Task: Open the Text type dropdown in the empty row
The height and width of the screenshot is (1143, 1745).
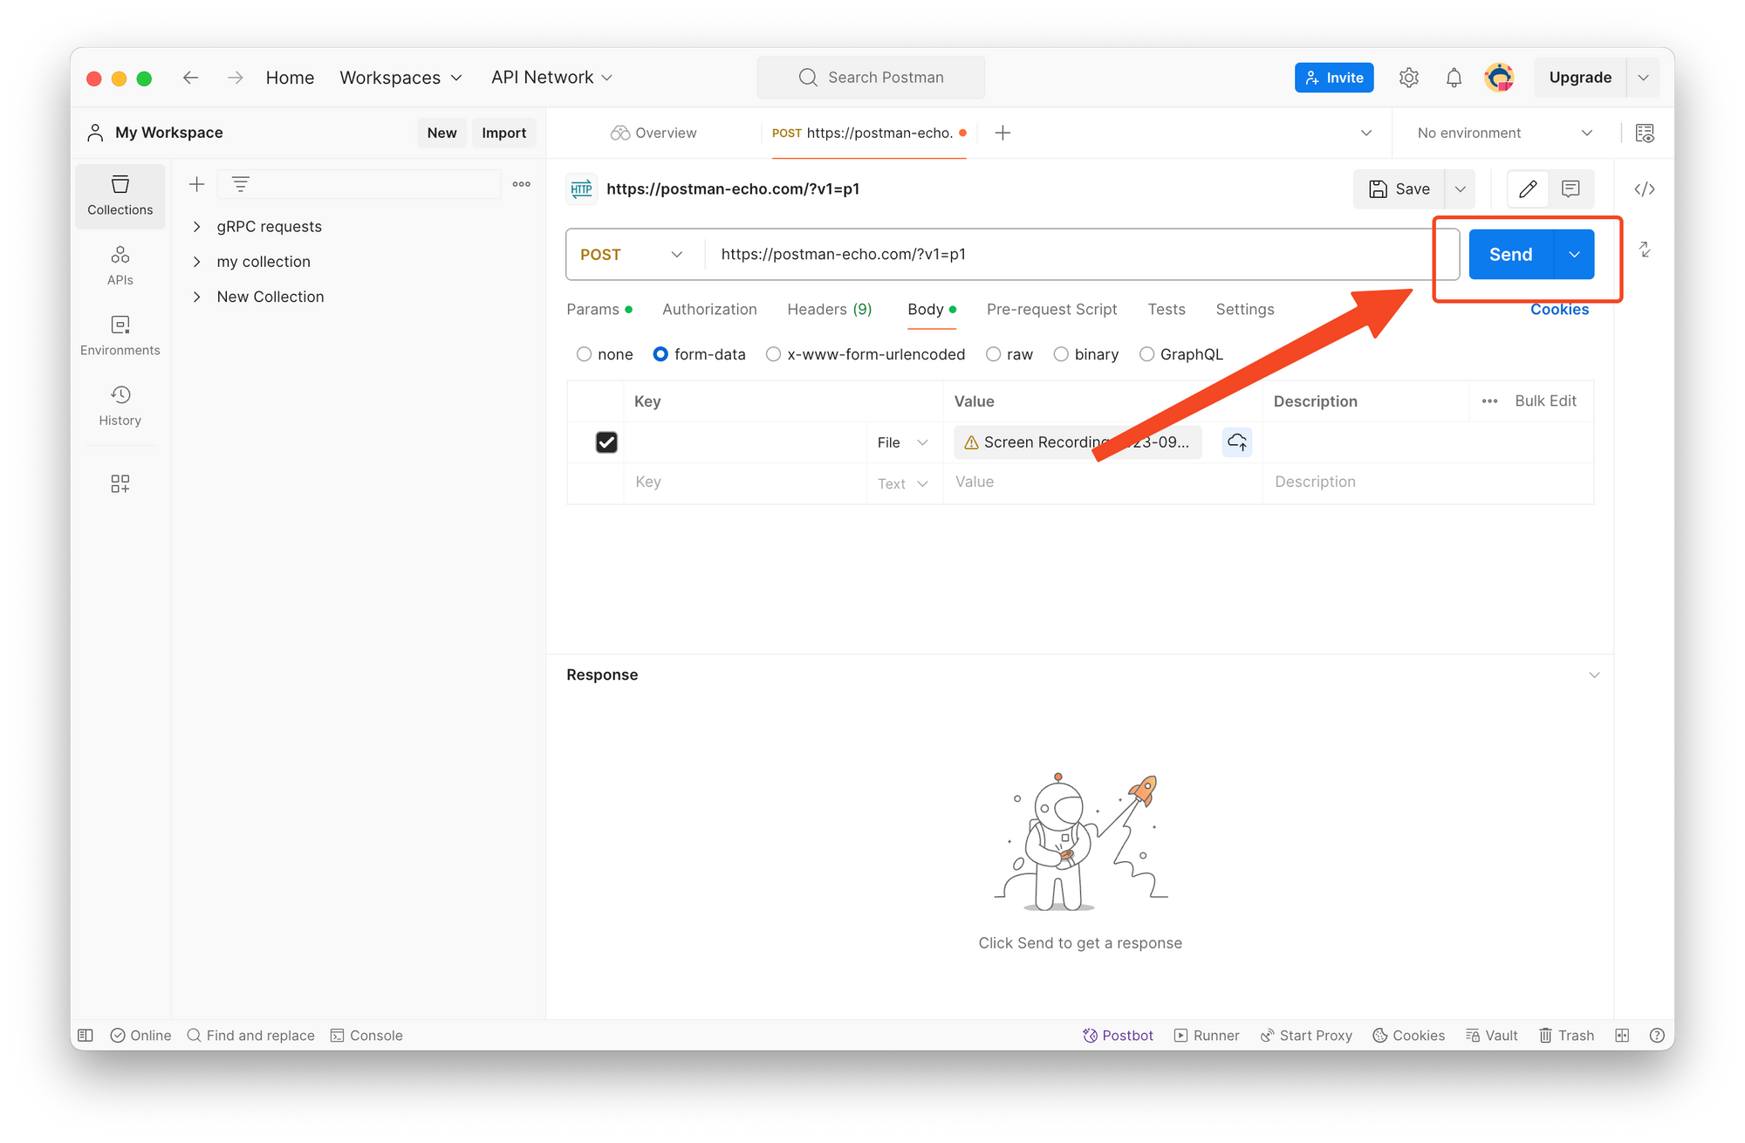Action: [903, 483]
